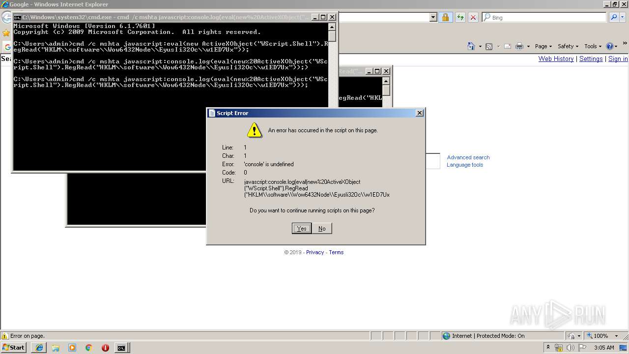
Task: Click the security lock icon in address bar
Action: click(x=445, y=17)
